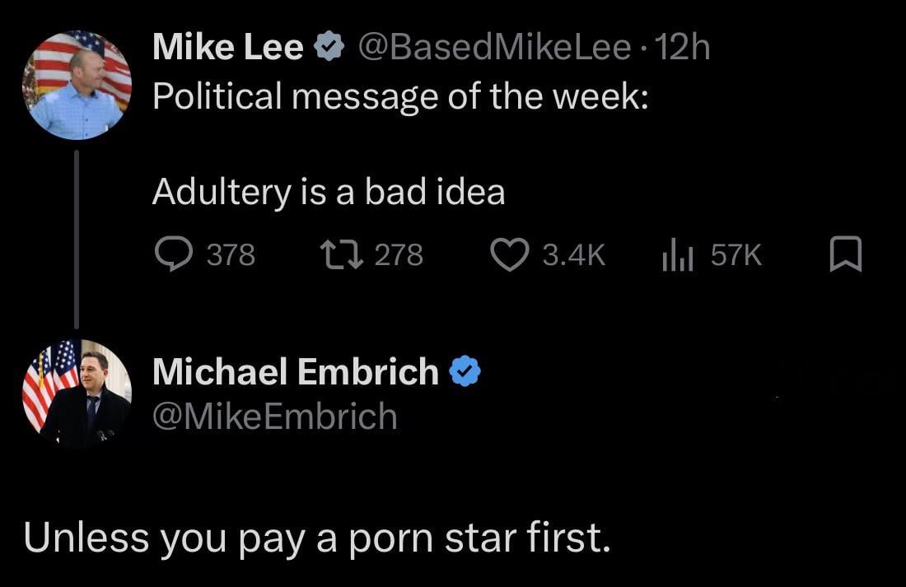Click the 378 replies count
Image resolution: width=906 pixels, height=587 pixels.
point(231,255)
